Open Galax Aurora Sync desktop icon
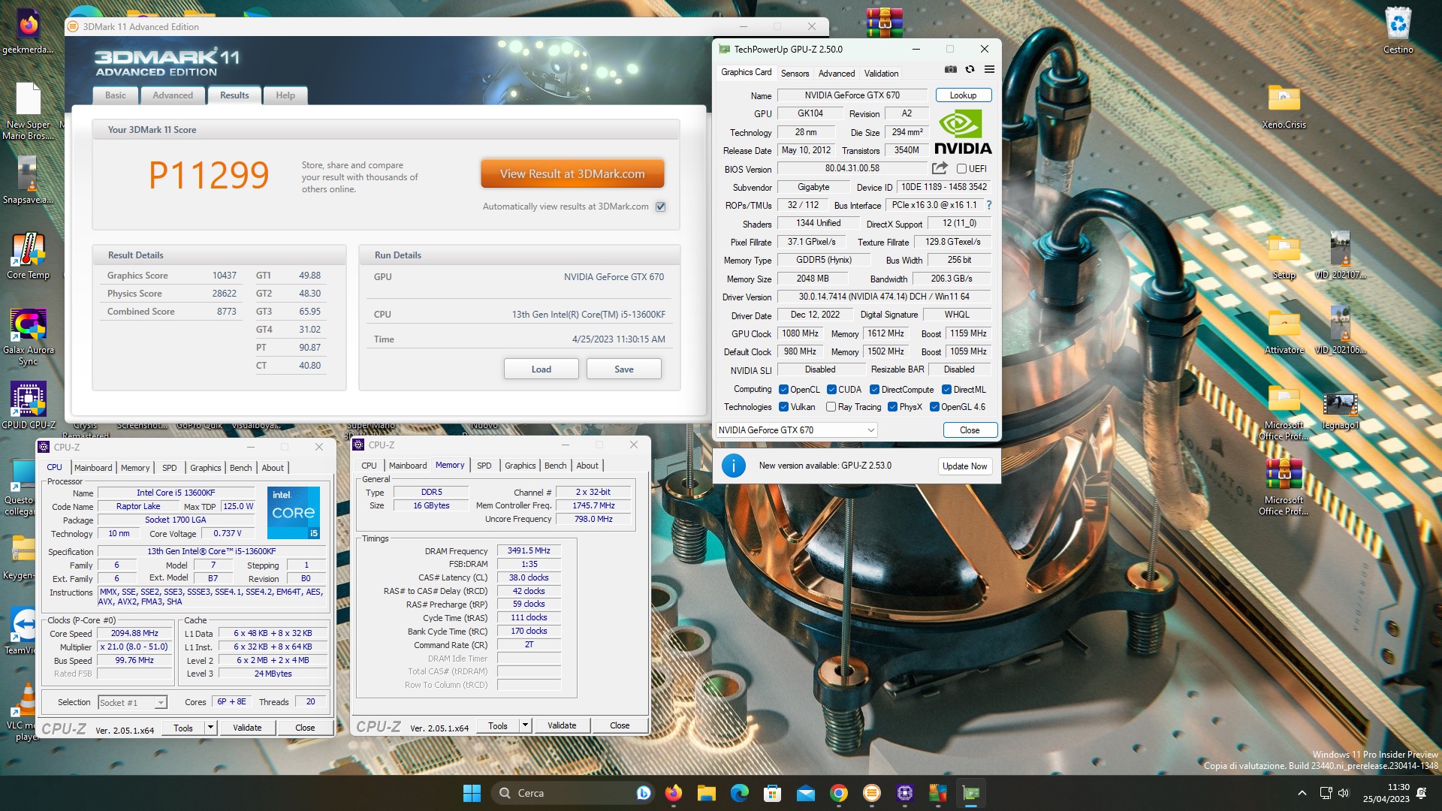Viewport: 1442px width, 811px height. [28, 336]
